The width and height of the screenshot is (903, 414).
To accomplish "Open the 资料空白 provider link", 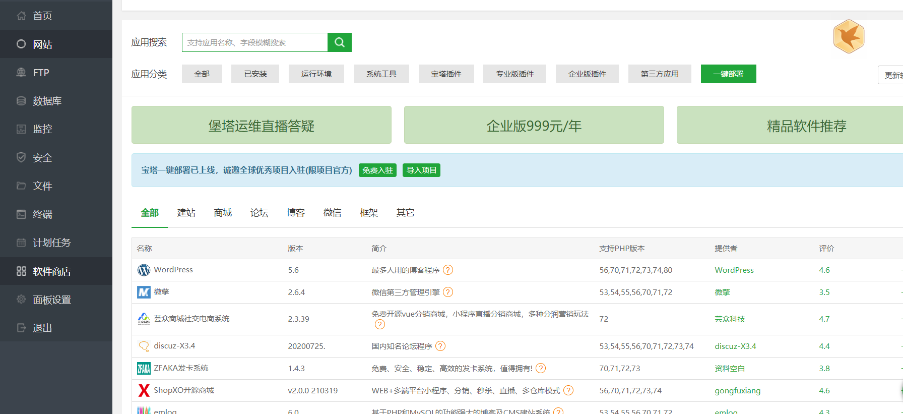I will click(730, 369).
